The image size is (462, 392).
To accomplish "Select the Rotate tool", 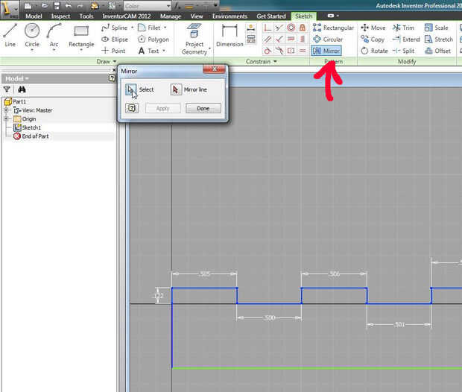I will (x=374, y=51).
